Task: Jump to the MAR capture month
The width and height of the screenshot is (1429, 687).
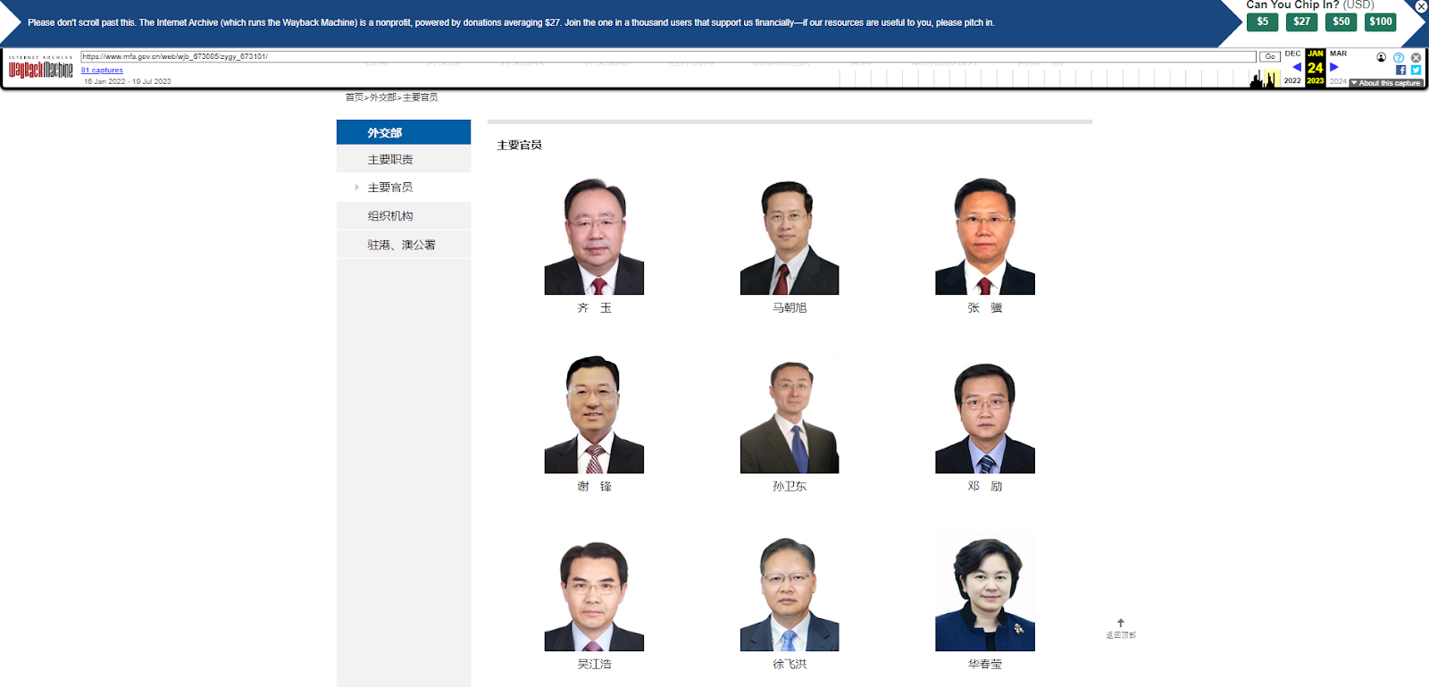Action: (x=1338, y=54)
